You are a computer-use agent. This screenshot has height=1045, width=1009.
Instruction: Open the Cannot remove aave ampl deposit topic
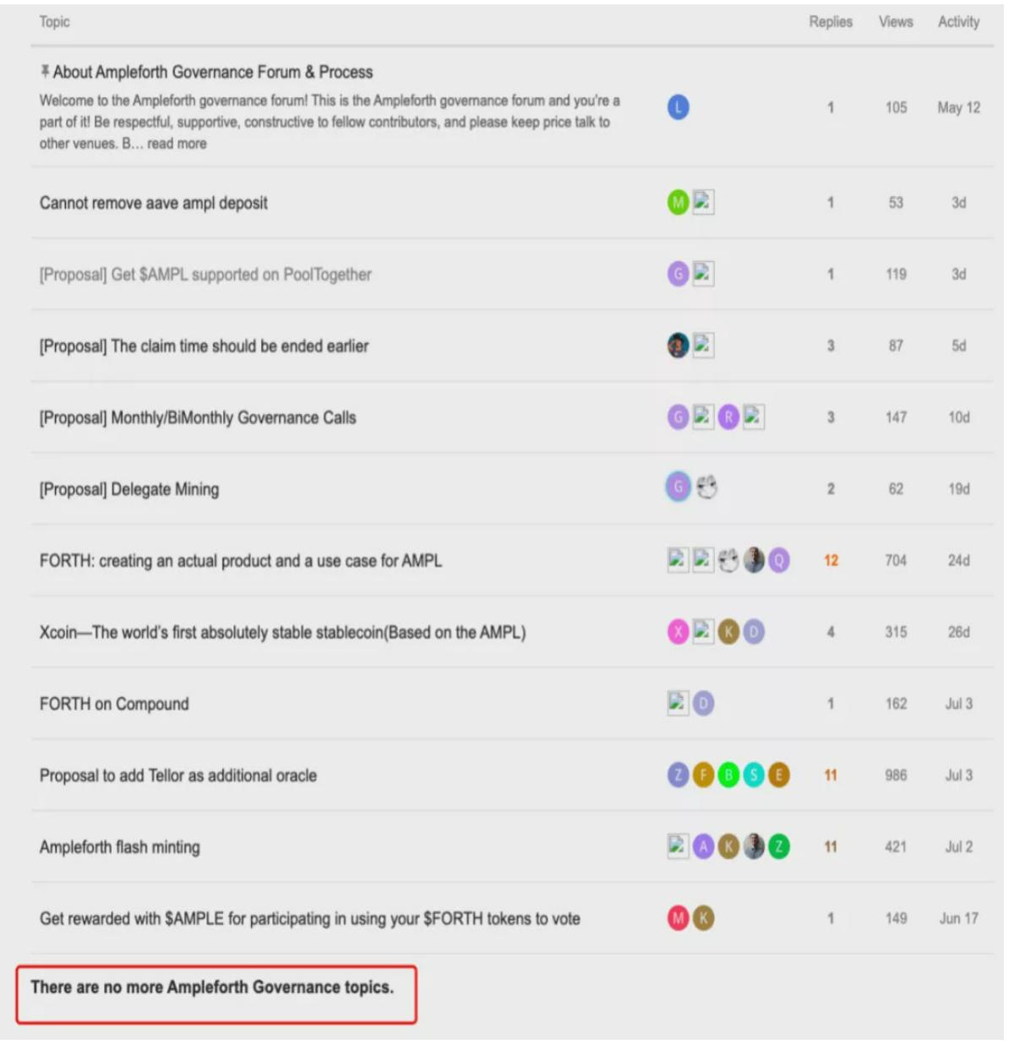click(x=154, y=204)
